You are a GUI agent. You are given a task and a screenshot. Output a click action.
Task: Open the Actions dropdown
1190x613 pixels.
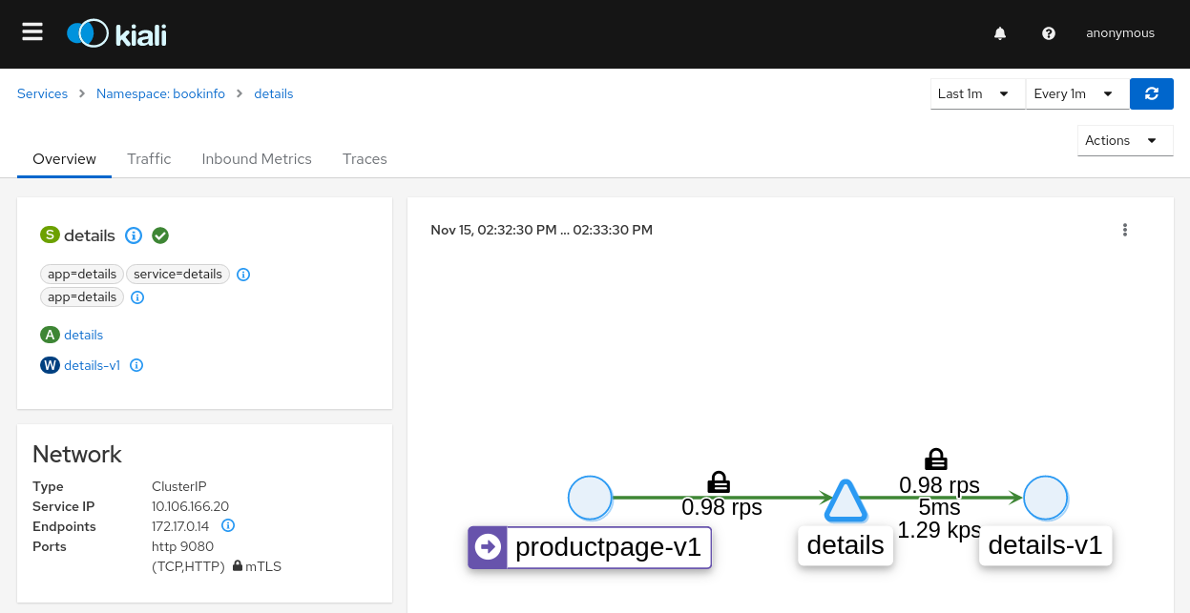click(x=1124, y=140)
